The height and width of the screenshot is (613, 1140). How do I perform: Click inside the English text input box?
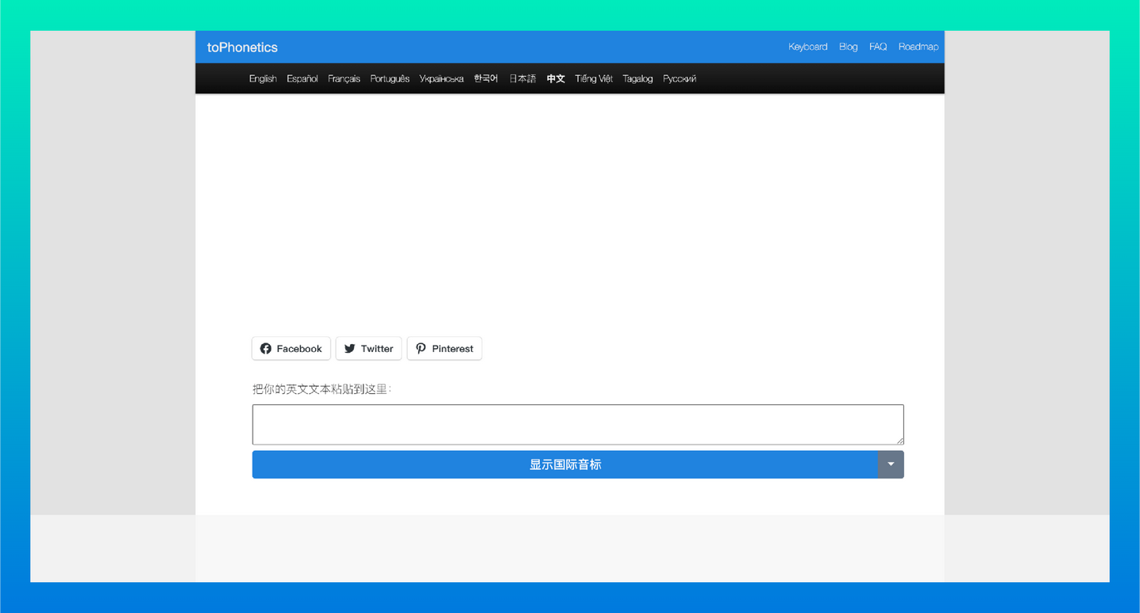pyautogui.click(x=577, y=424)
